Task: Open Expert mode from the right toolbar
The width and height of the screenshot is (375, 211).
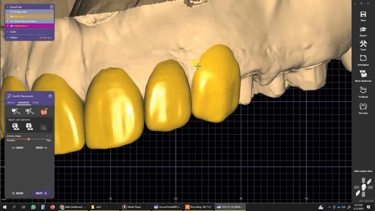Action: click(363, 31)
